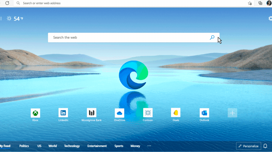Screen dimensions: 272x152
Task: Click the sun weather icon
Action: pyautogui.click(x=9, y=18)
